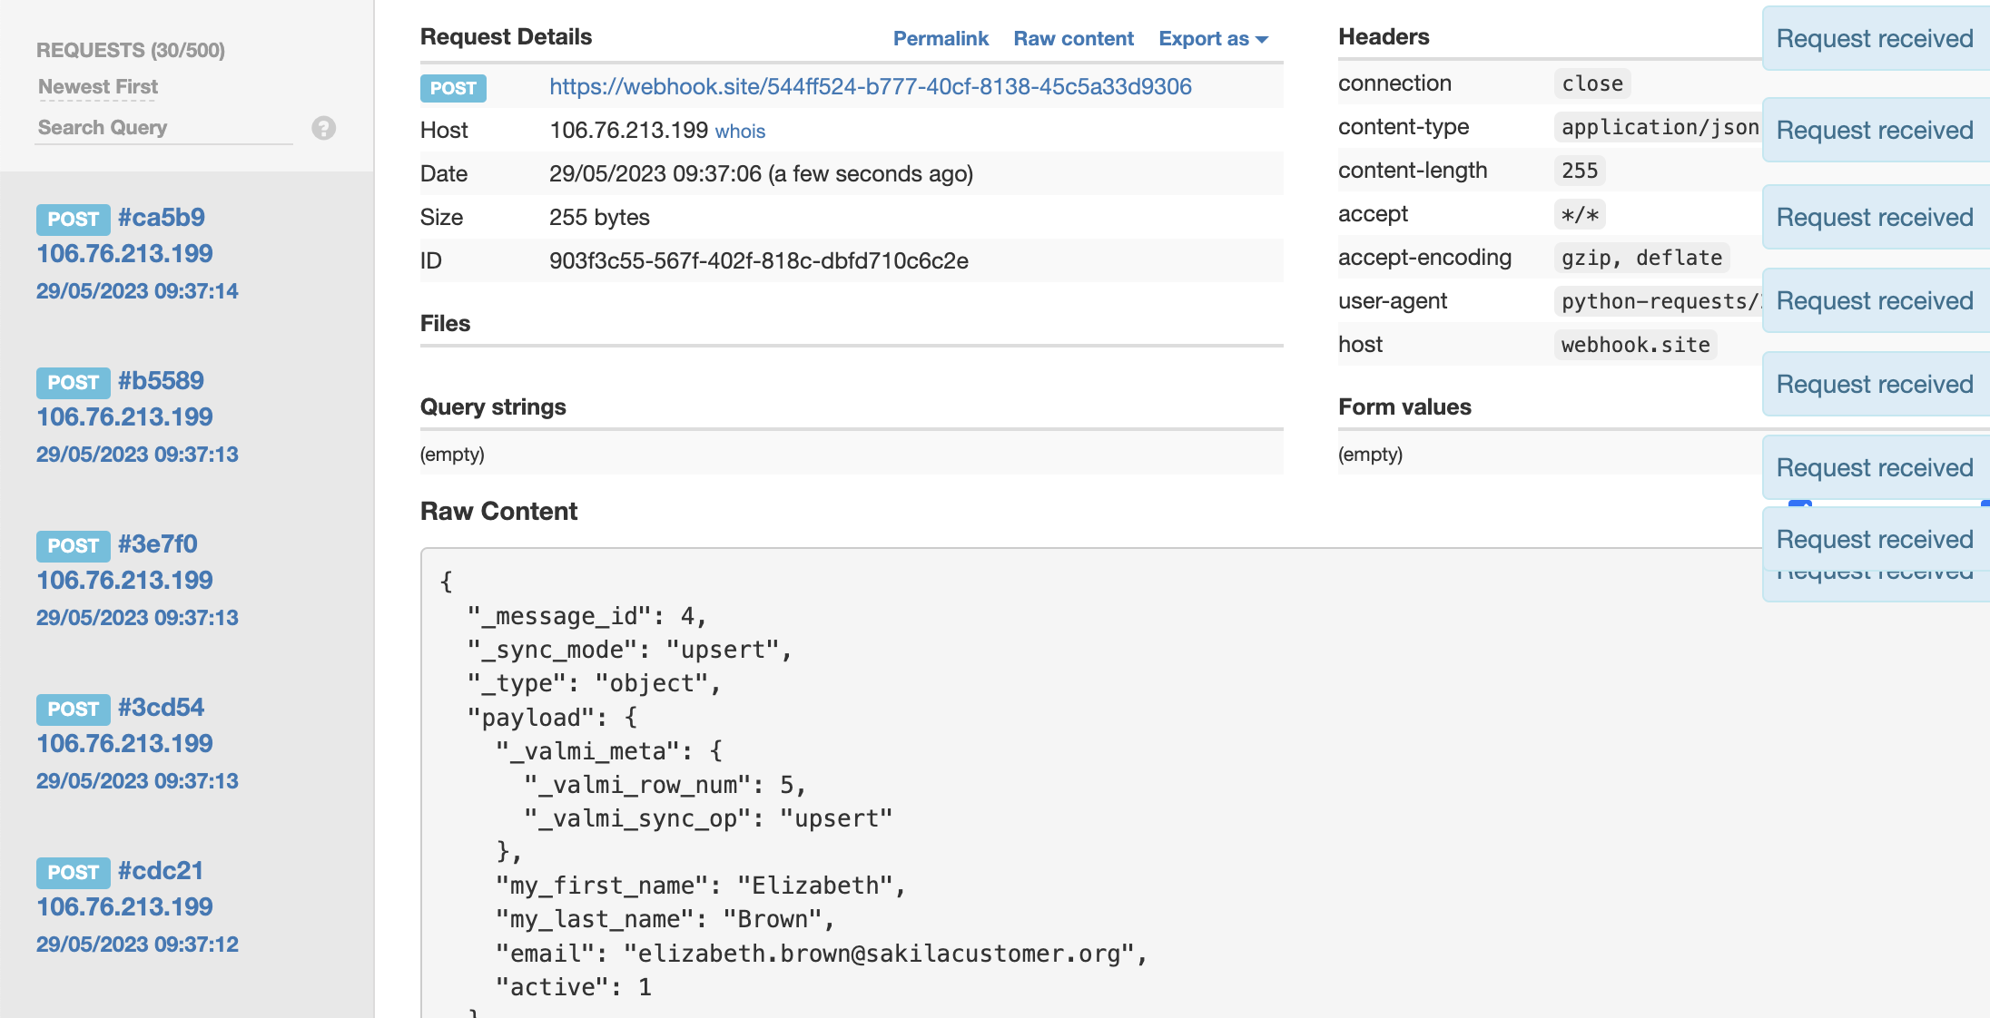Select request #cdc21 in the sidebar
Image resolution: width=1990 pixels, height=1018 pixels.
[x=162, y=871]
